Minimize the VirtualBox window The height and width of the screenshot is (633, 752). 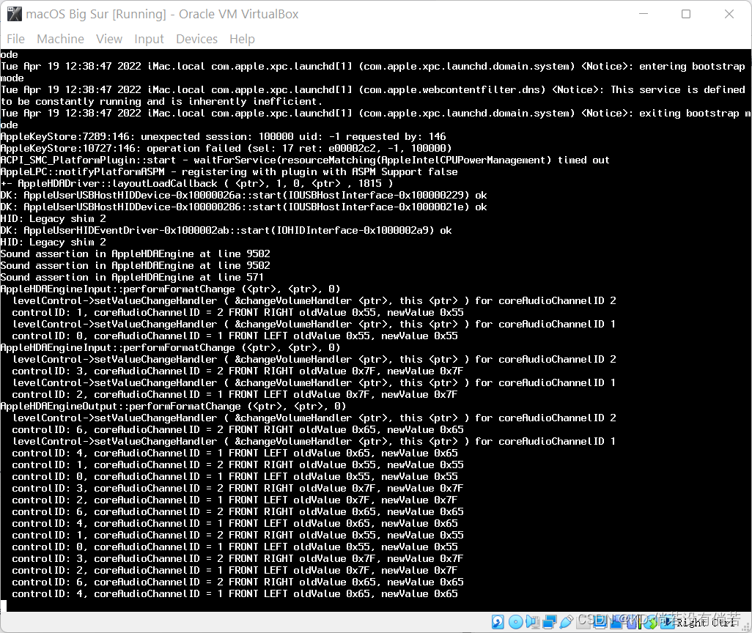[644, 14]
